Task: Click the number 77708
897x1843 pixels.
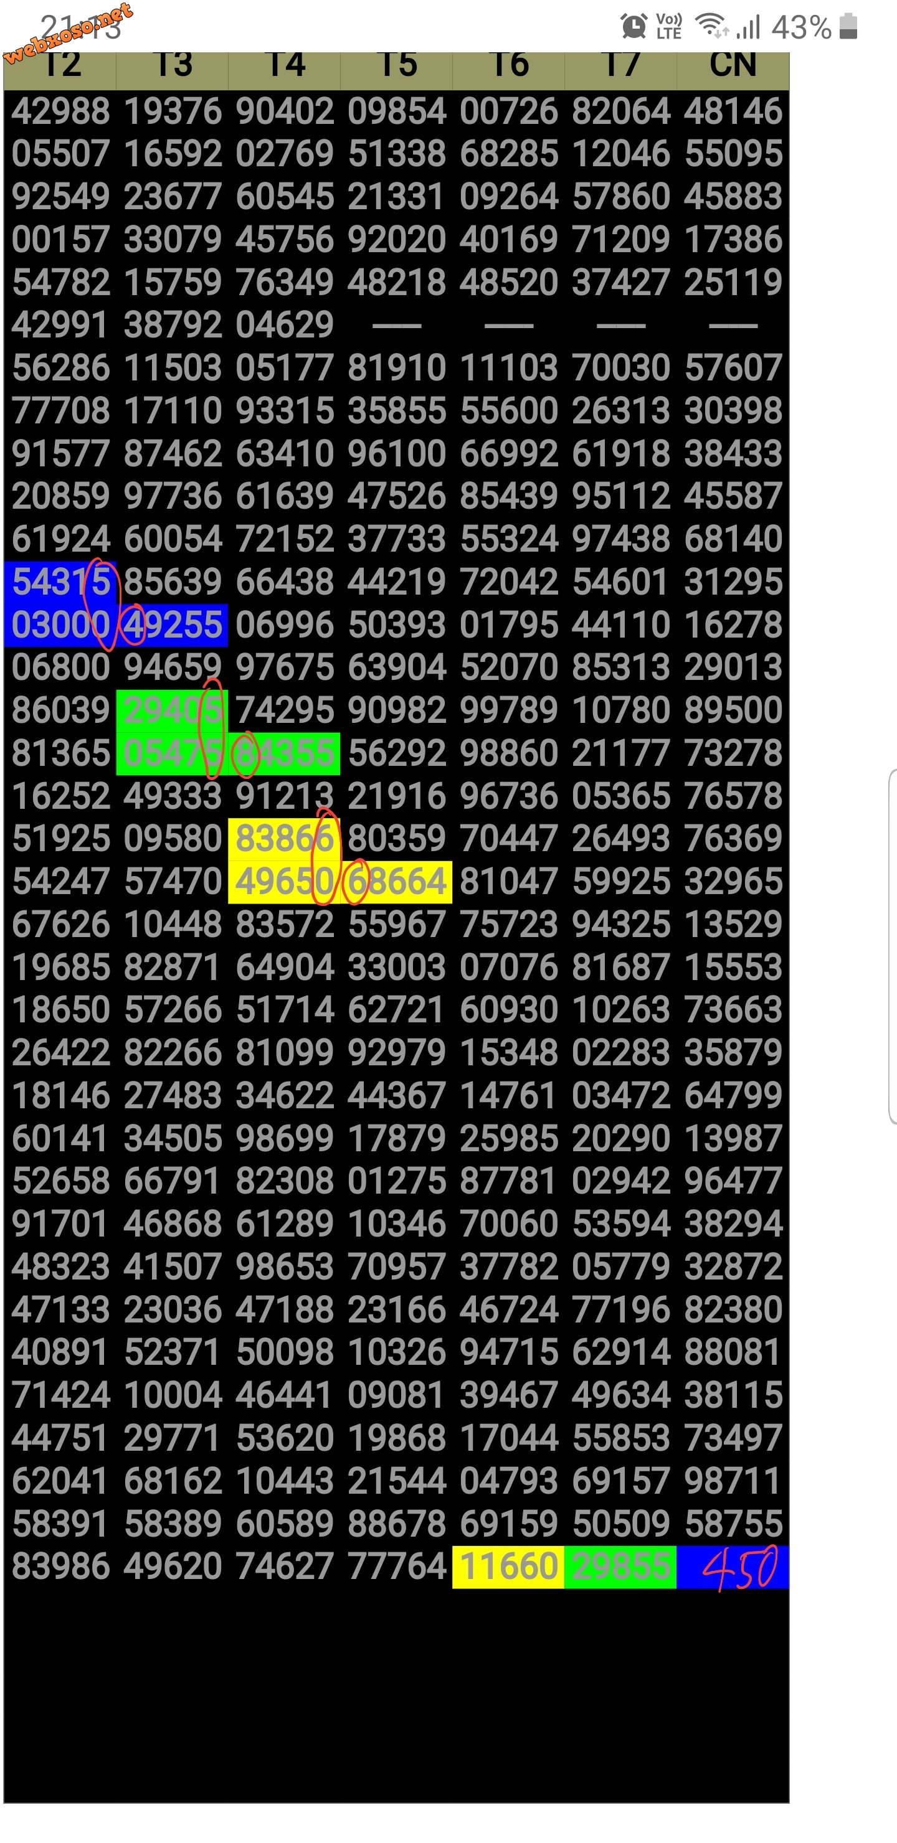Action: coord(60,412)
